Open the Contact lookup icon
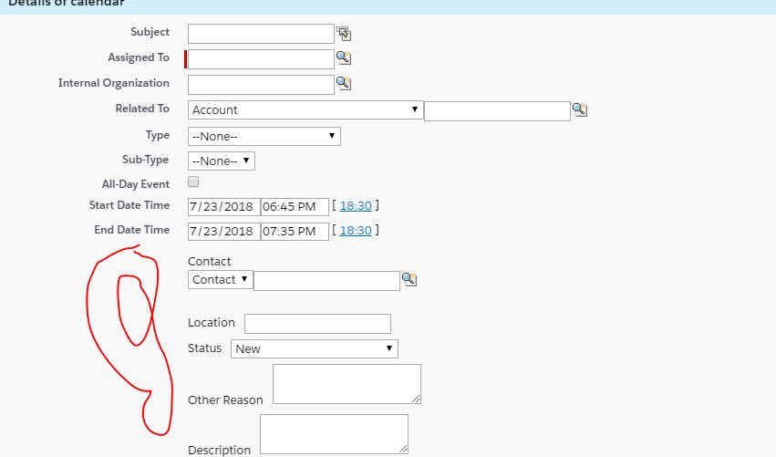Viewport: 776px width, 457px height. coord(409,279)
